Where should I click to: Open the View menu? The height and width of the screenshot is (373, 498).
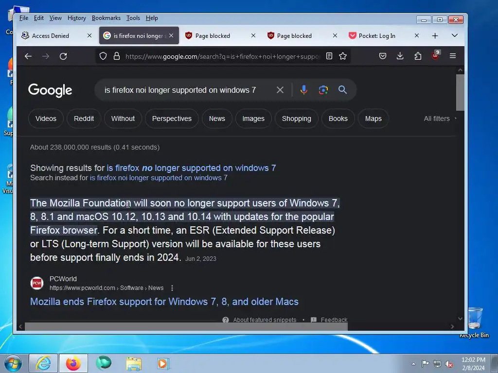point(55,18)
